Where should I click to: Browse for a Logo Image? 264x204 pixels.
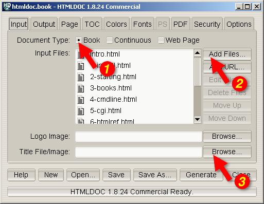227,136
